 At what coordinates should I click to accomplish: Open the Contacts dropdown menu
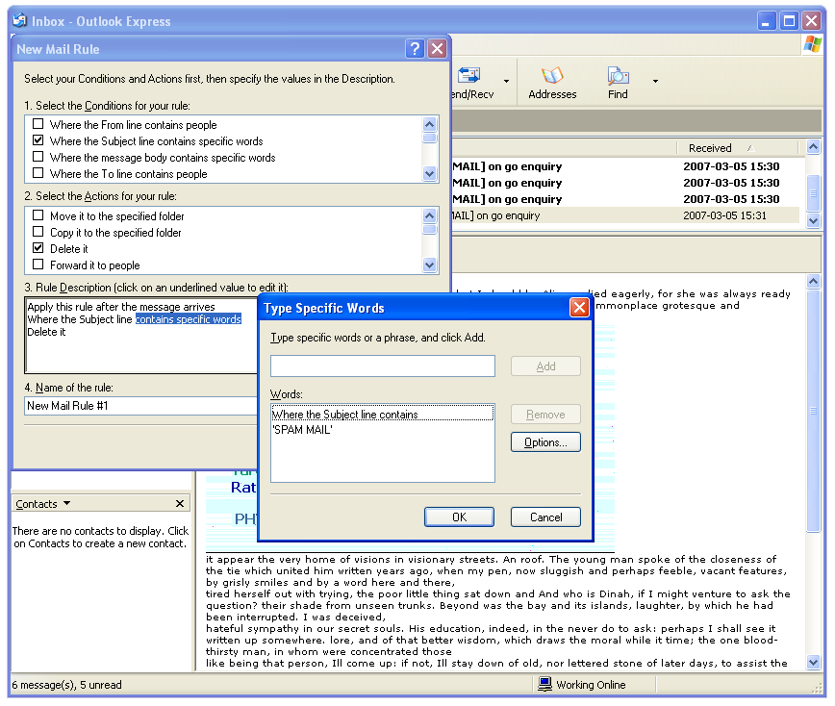click(67, 503)
